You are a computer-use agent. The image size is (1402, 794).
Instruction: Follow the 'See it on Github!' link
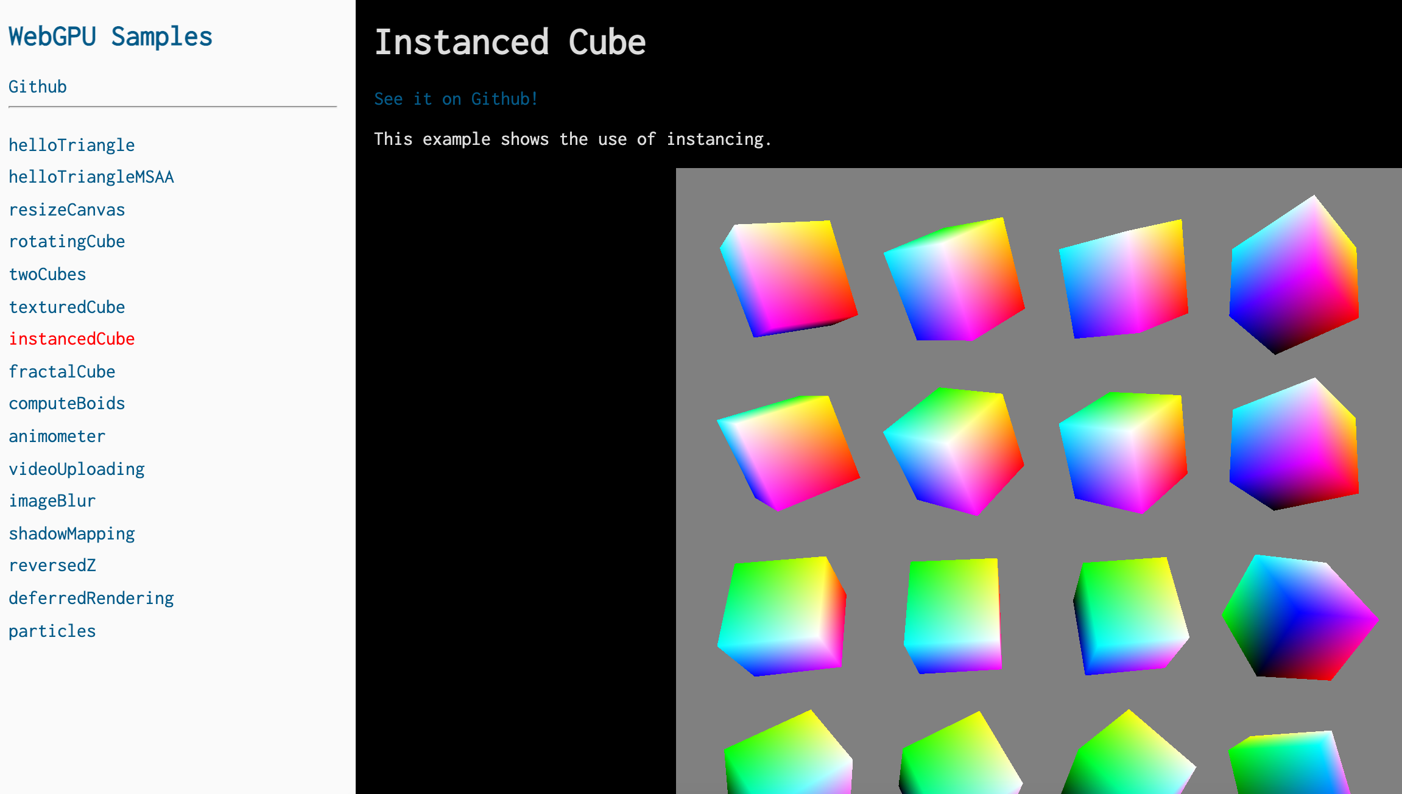pos(456,99)
